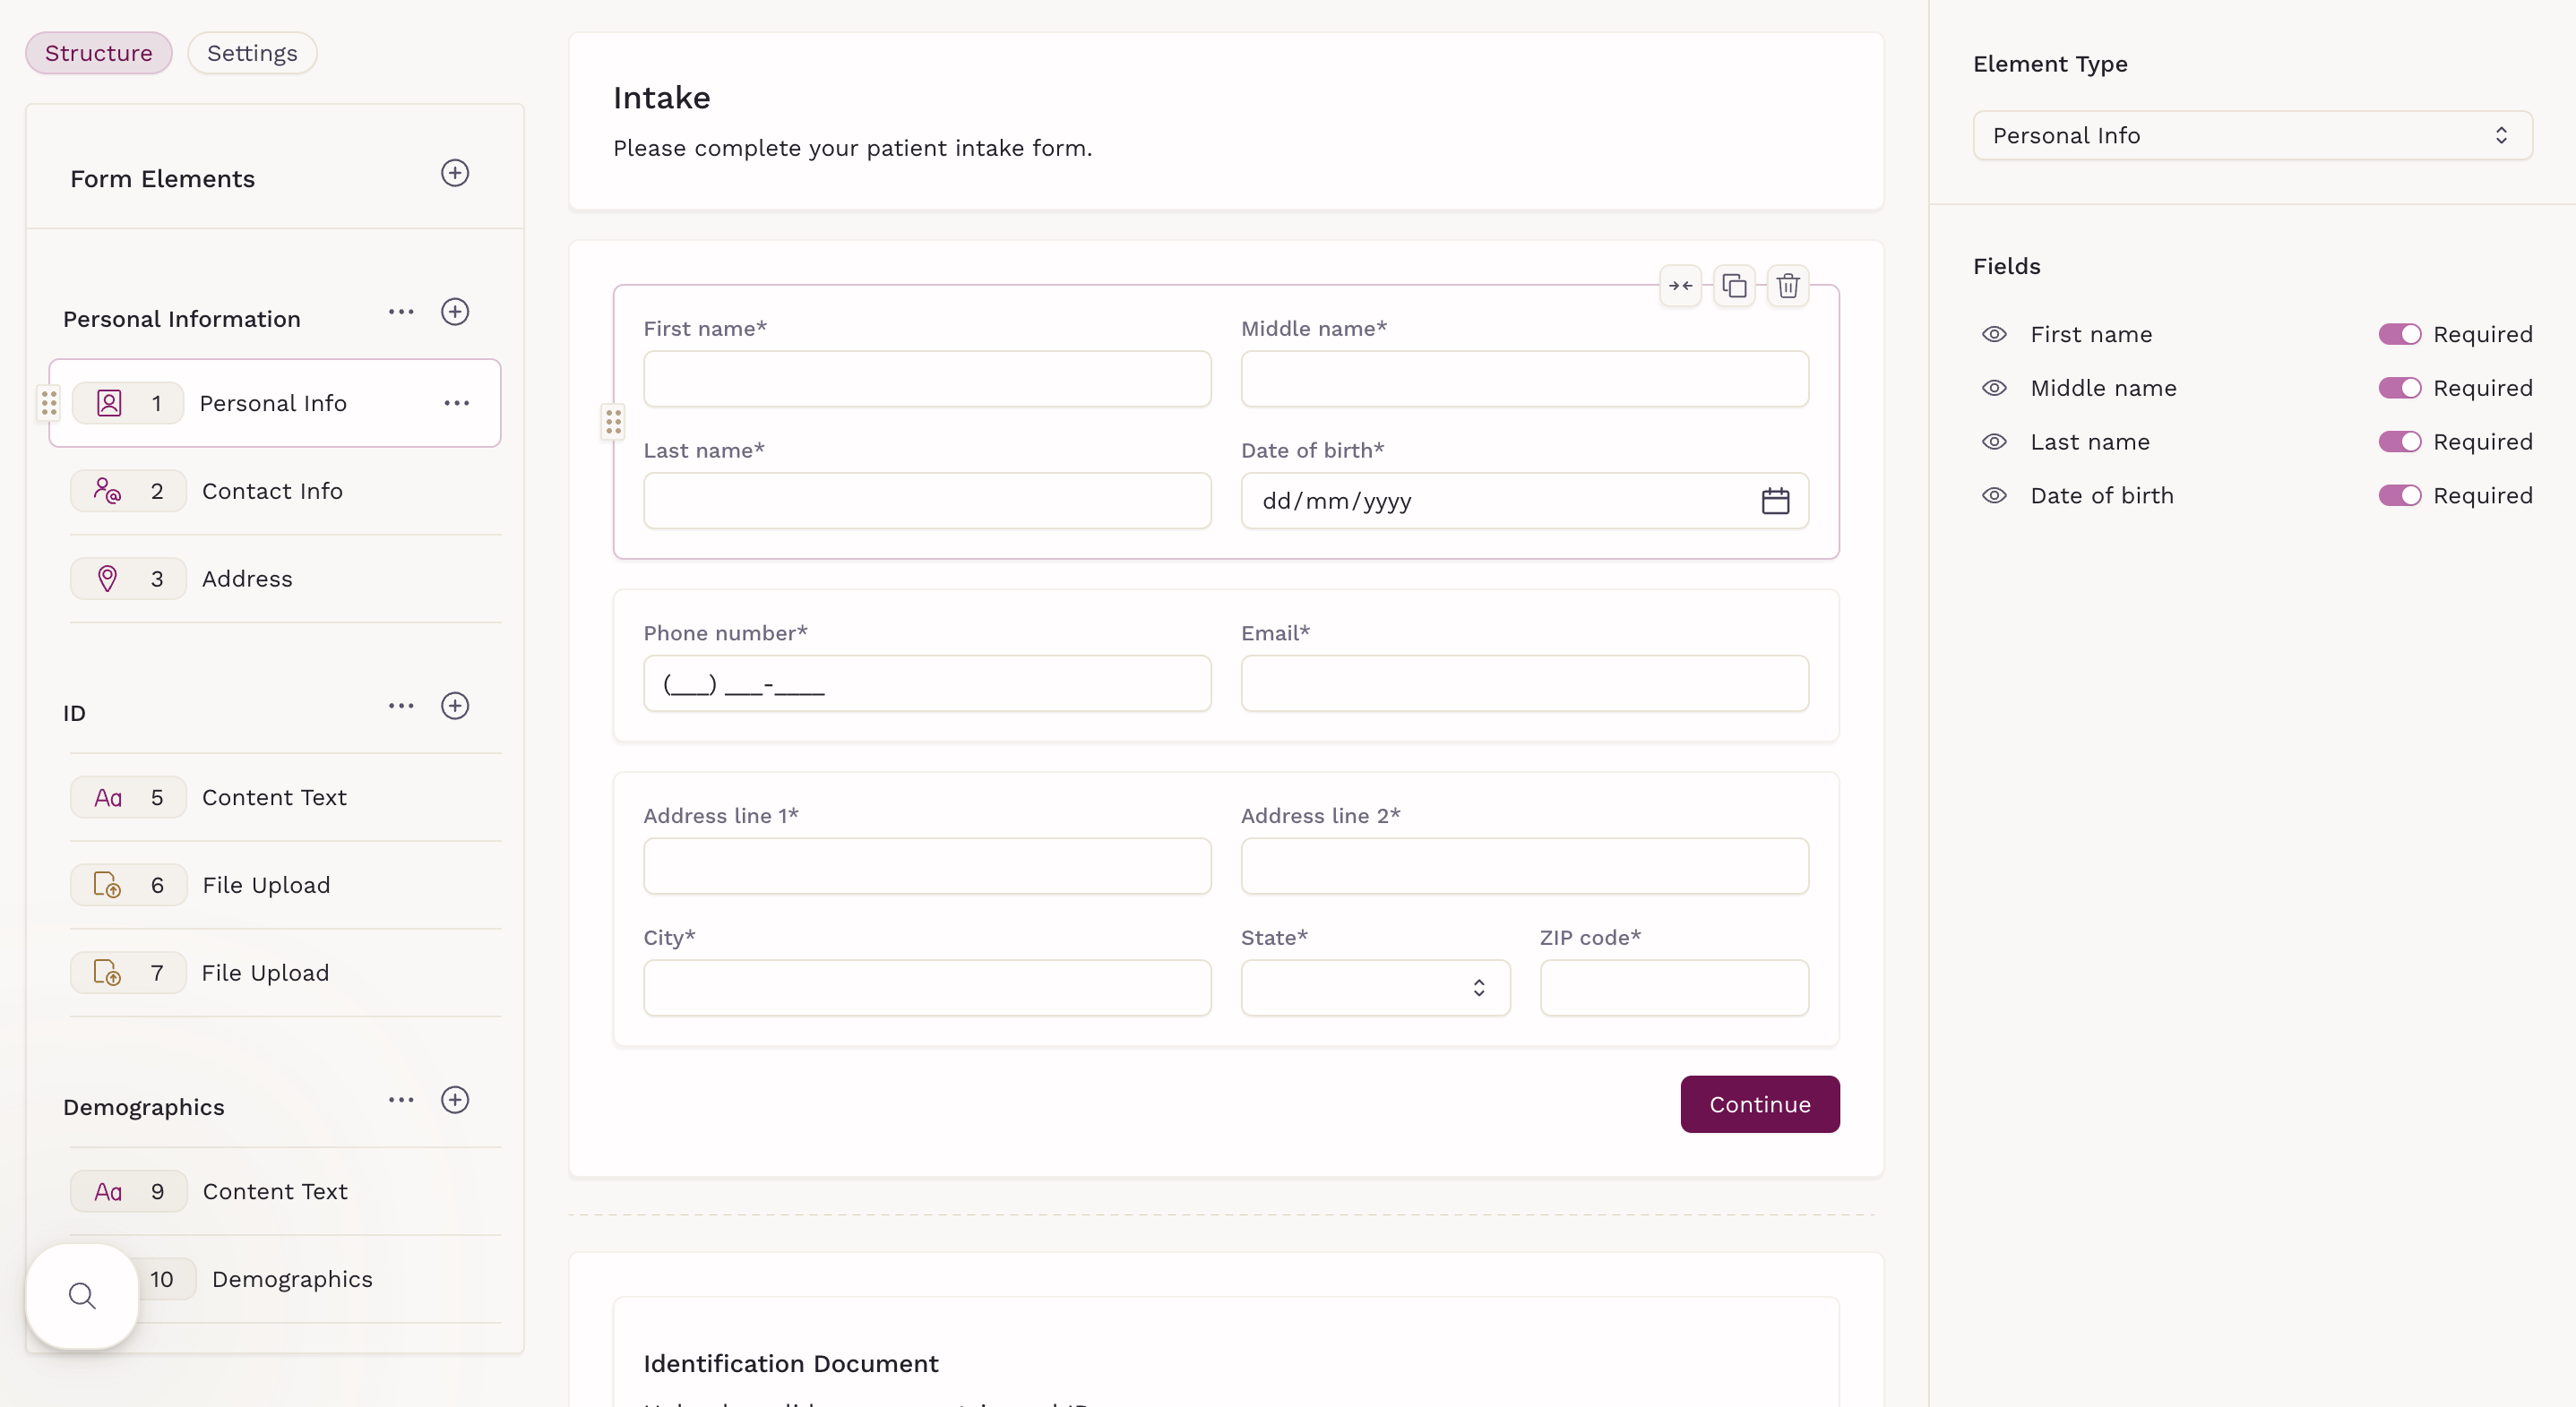Open calendar picker in Date of birth

click(x=1775, y=501)
